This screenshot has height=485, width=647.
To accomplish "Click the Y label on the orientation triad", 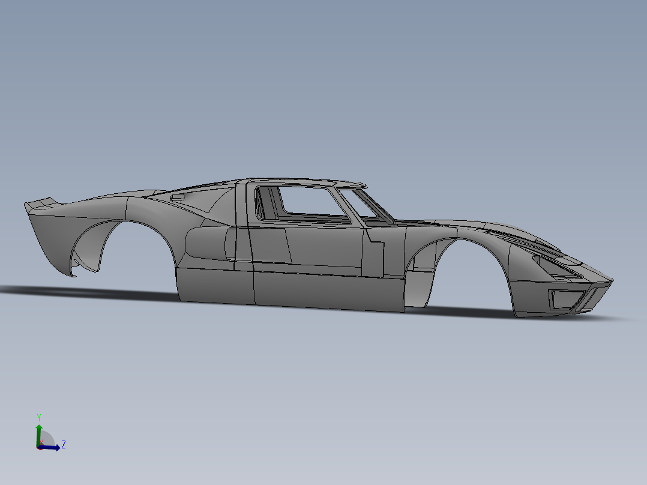I will [39, 416].
